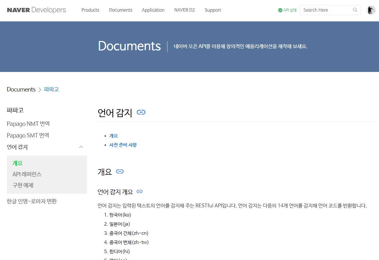This screenshot has width=379, height=260.
Task: Click the 중국어 번체(zh-tw) list item
Action: pos(129,242)
